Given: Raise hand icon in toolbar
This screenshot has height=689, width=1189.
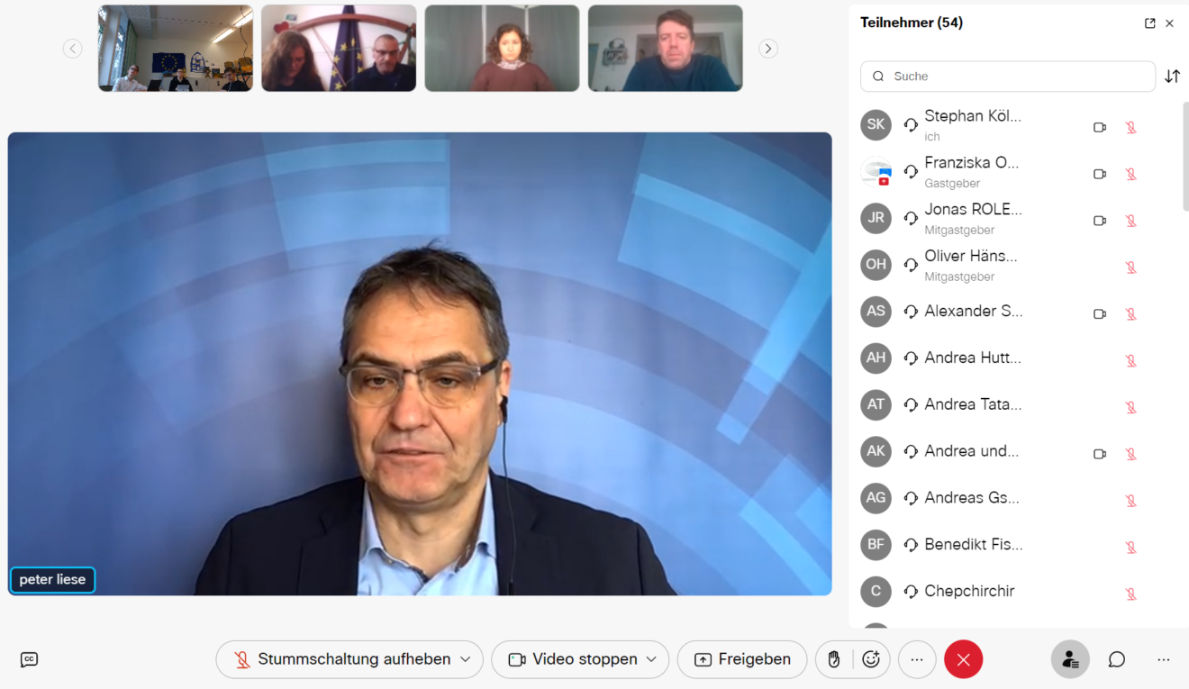Looking at the screenshot, I should point(834,659).
